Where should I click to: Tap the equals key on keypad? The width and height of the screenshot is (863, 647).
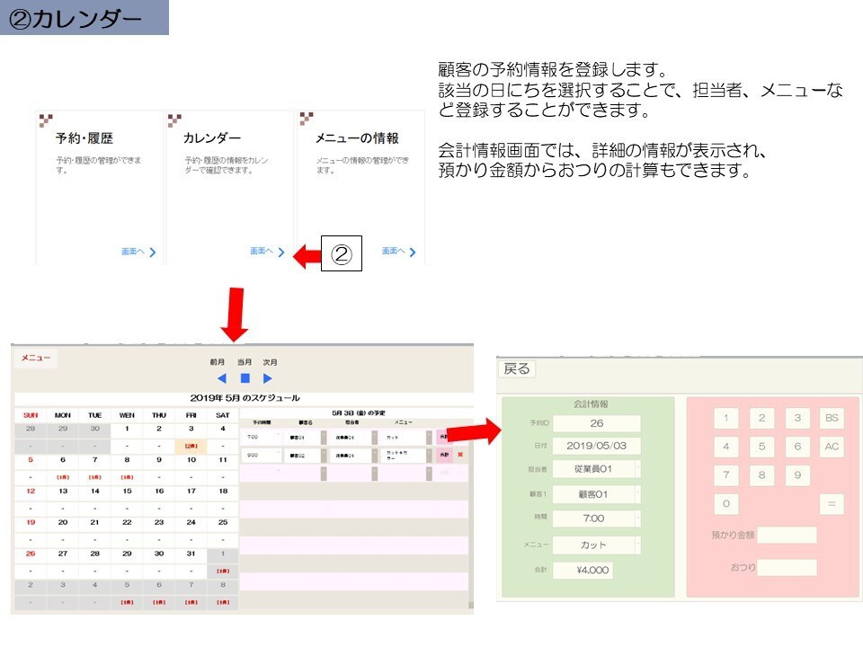832,504
